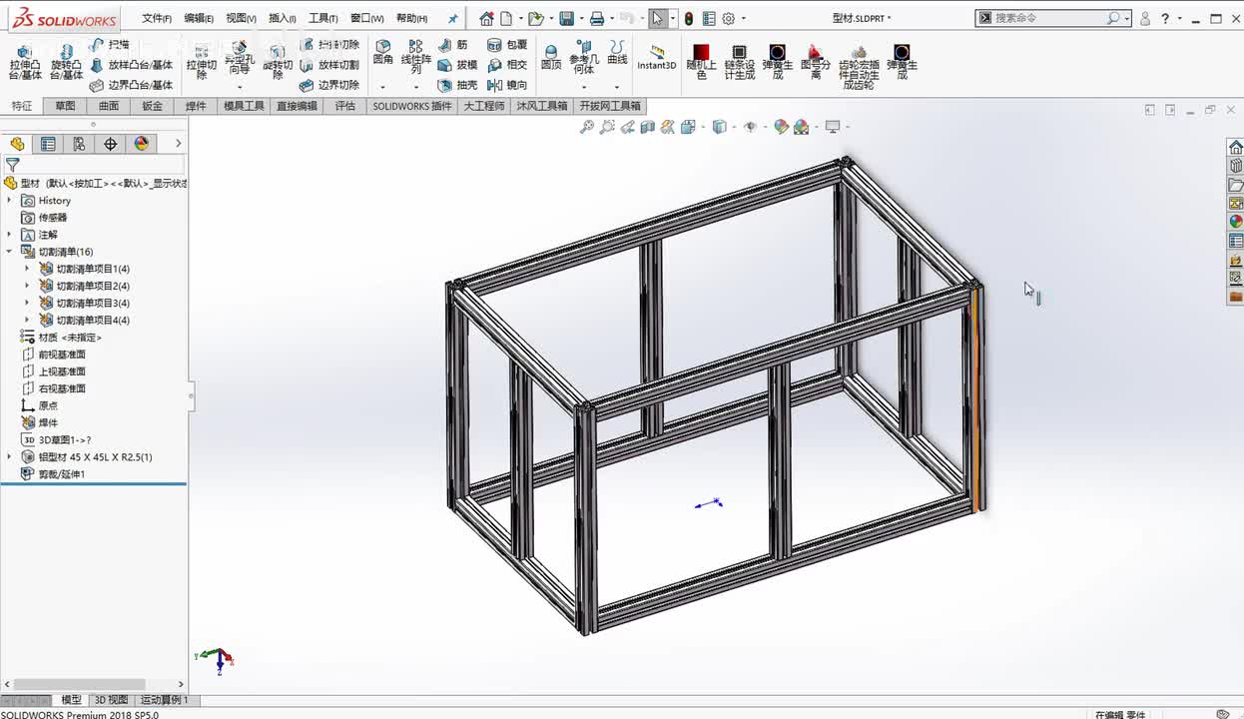Open the 文件(F) menu
Viewport: 1244px width, 719px height.
click(157, 18)
